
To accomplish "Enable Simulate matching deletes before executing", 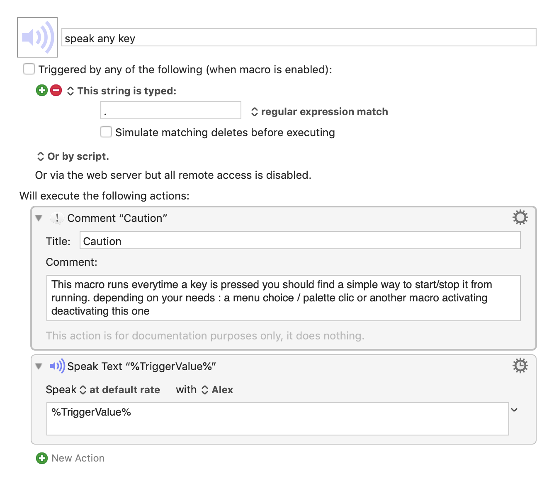I will [x=106, y=132].
